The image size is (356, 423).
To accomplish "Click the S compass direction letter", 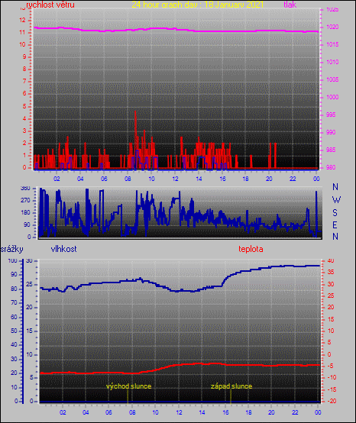I will pos(335,213).
